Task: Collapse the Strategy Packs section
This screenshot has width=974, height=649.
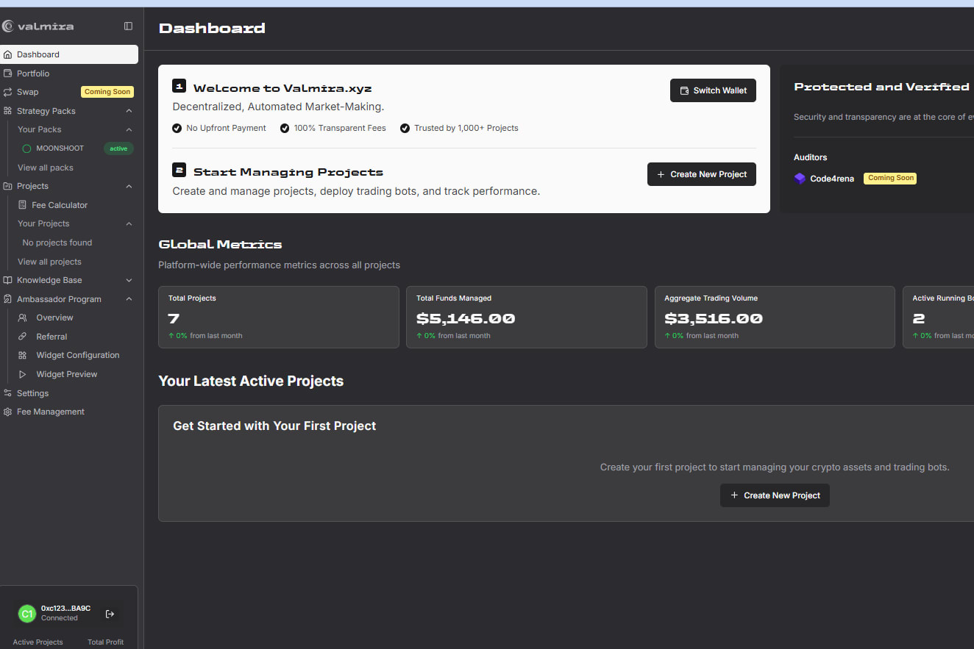Action: [x=129, y=110]
